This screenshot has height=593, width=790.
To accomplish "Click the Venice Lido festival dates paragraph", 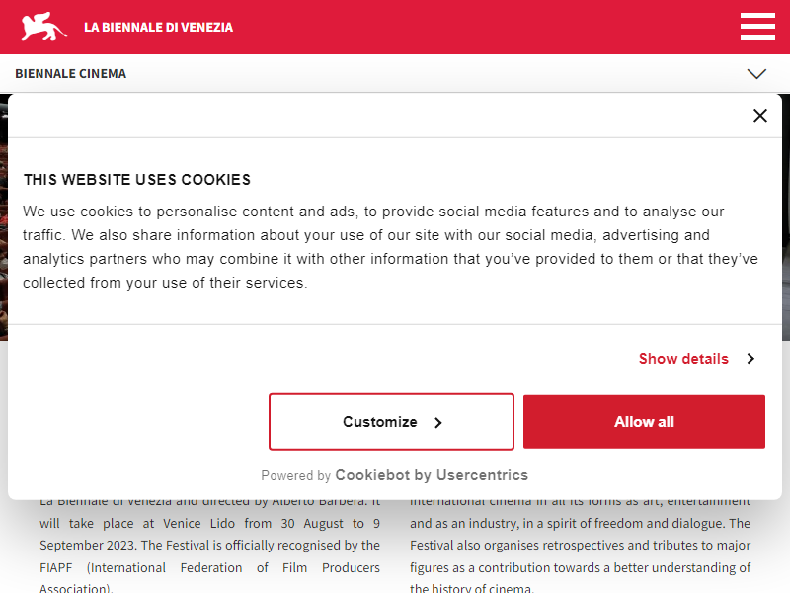I will pos(209,546).
